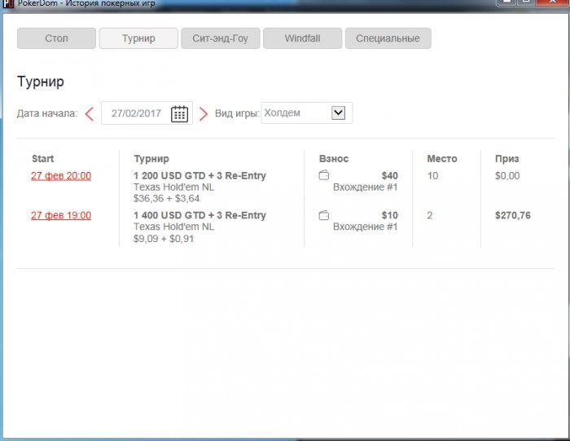Screen dimensions: 570x441
Task: Click Texas Hold'em NL under 1 400 USD tournament
Action: click(x=173, y=227)
